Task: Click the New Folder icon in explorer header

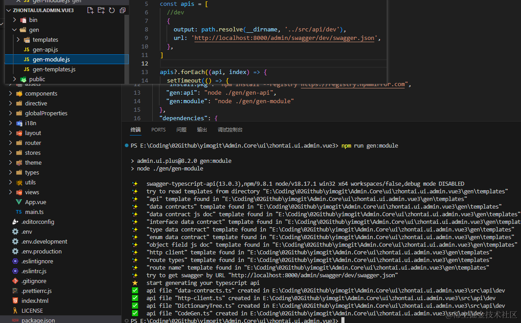Action: coord(101,10)
